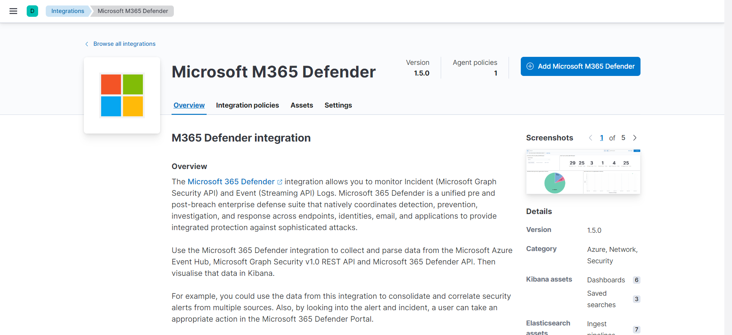
Task: Go to next screenshot with right chevron
Action: click(635, 138)
